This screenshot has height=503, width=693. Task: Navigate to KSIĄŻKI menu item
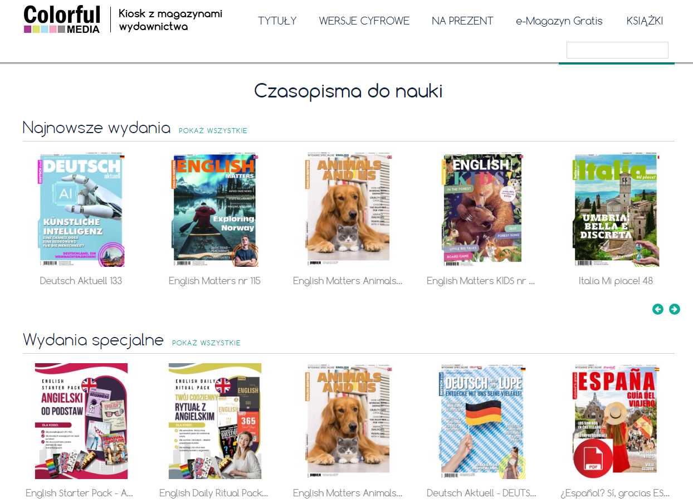pos(645,21)
